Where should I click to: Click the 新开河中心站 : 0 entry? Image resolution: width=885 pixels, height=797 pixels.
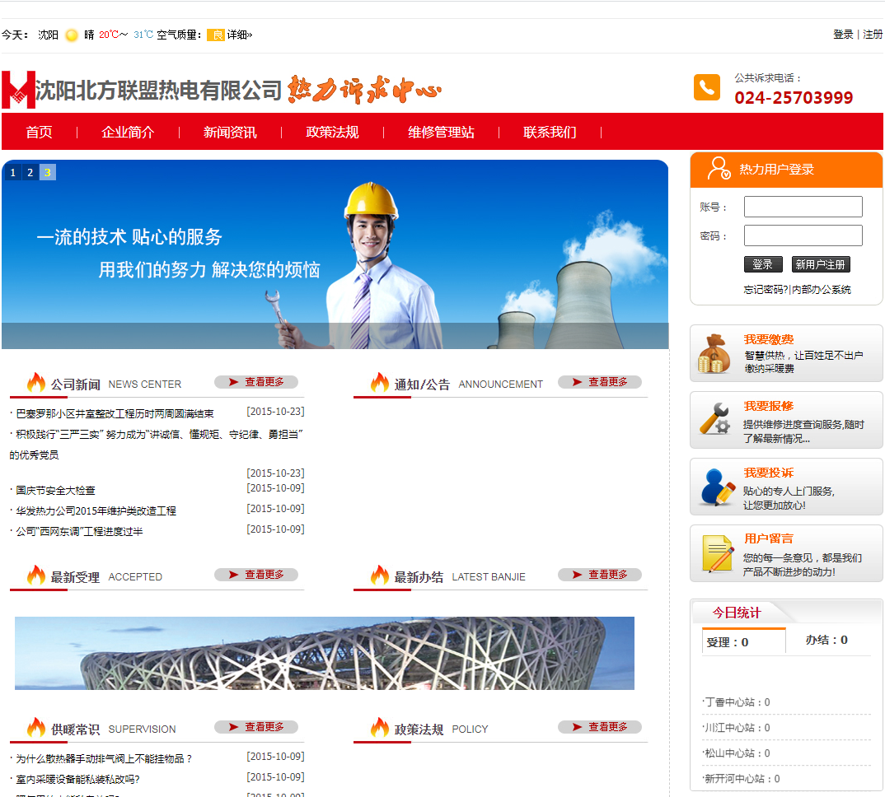[x=742, y=779]
